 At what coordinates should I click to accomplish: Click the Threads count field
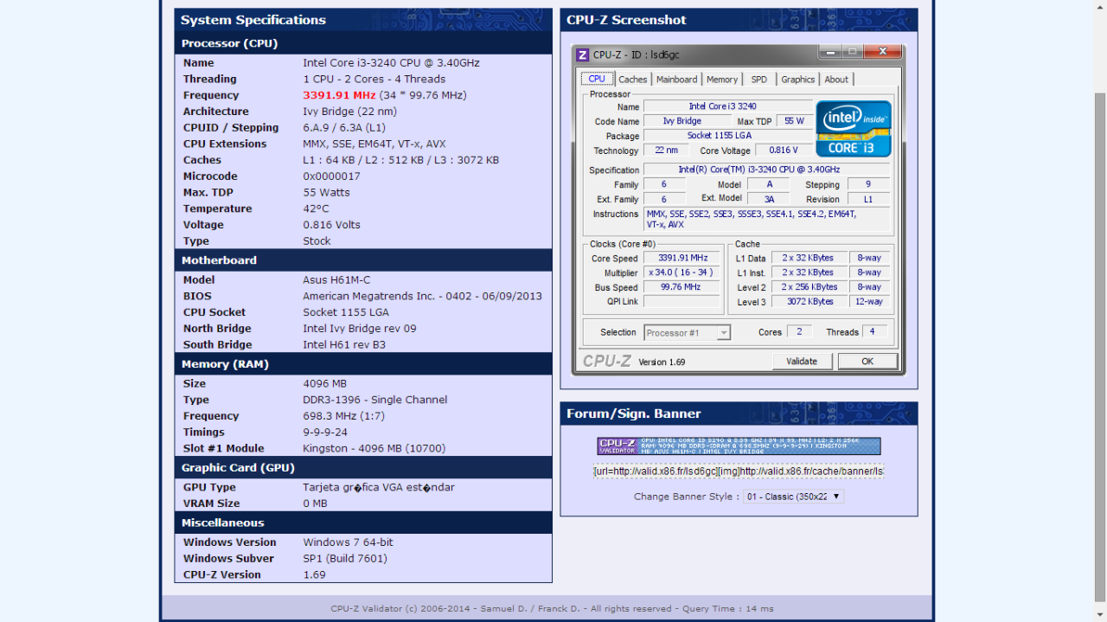874,332
